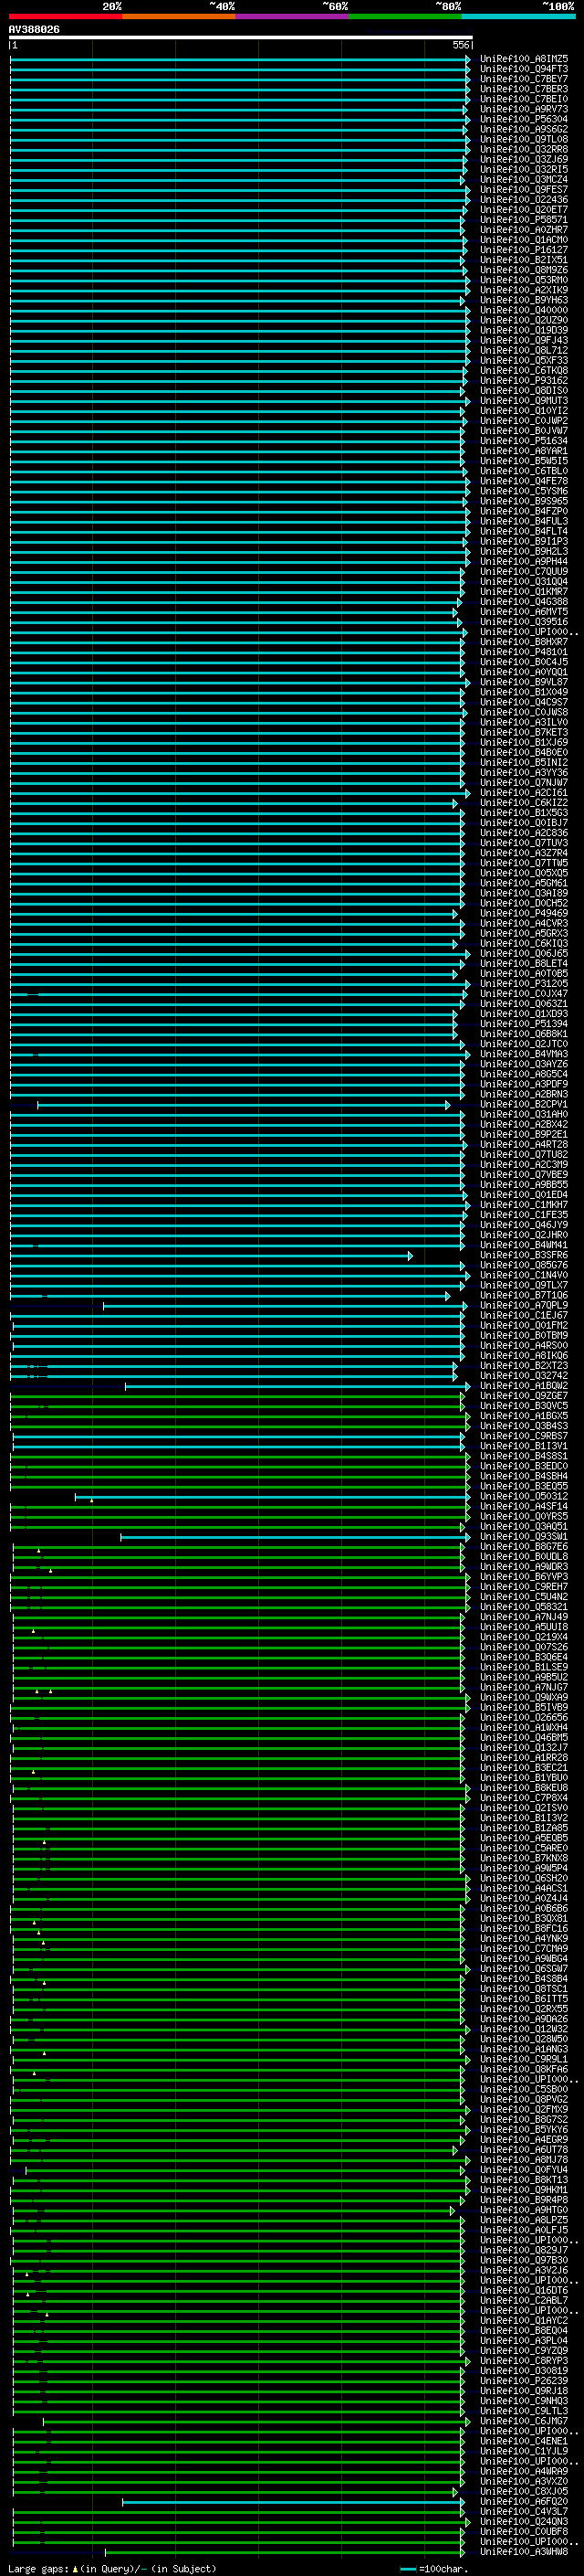Click hit label UniRef100_Q9FES7

coord(524,190)
